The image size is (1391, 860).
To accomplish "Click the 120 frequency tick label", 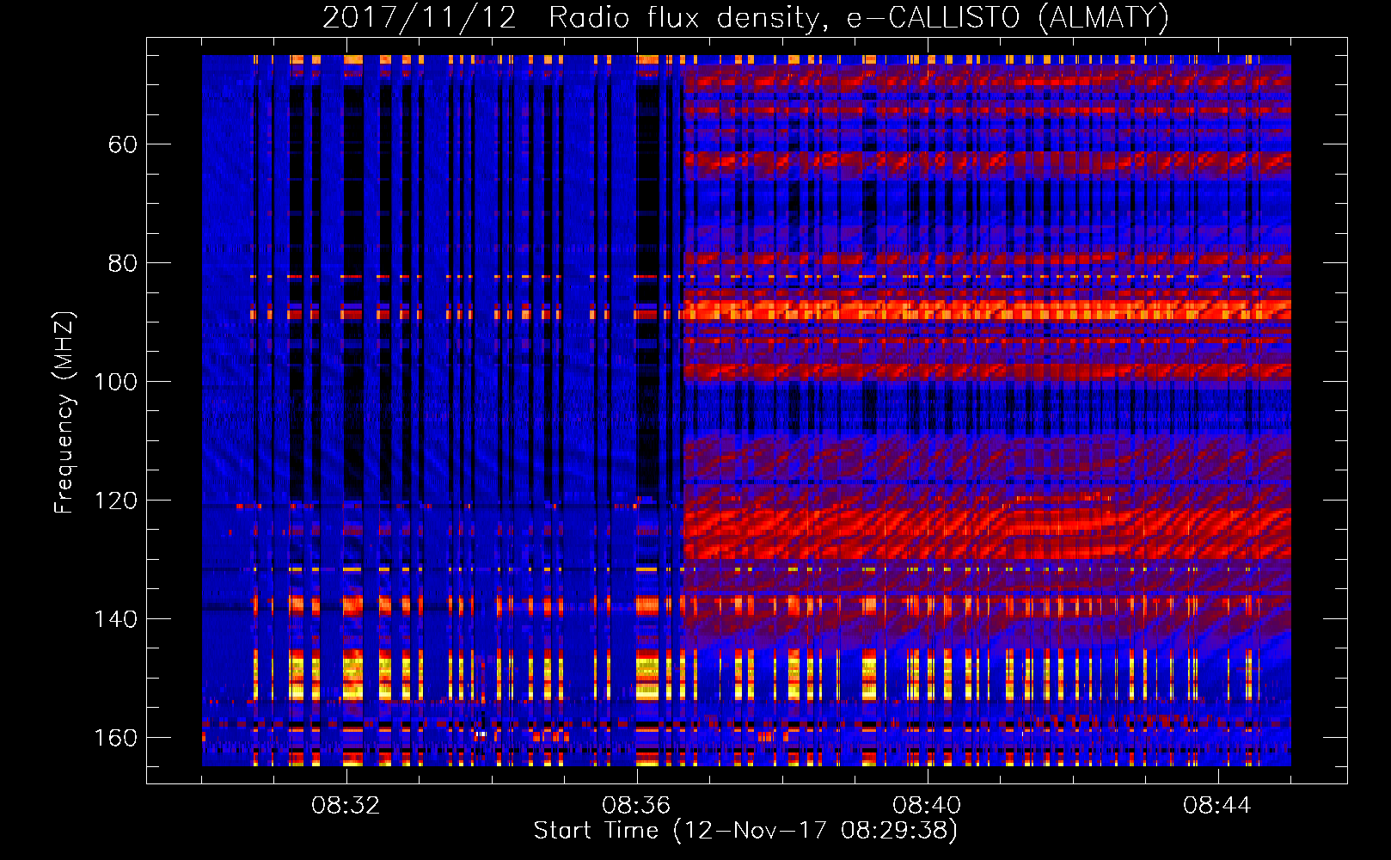I will click(x=115, y=500).
